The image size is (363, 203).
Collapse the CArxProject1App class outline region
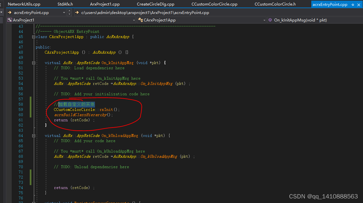[x=34, y=36]
